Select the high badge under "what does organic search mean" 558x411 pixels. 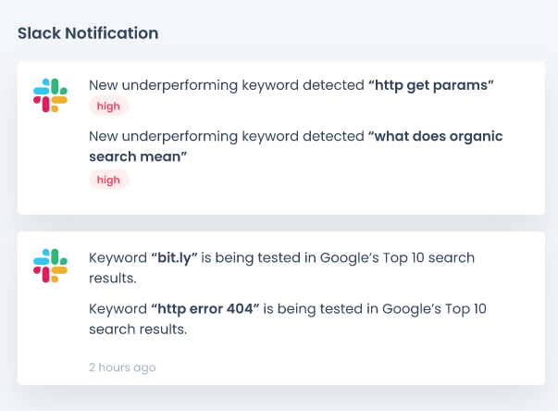click(x=108, y=180)
